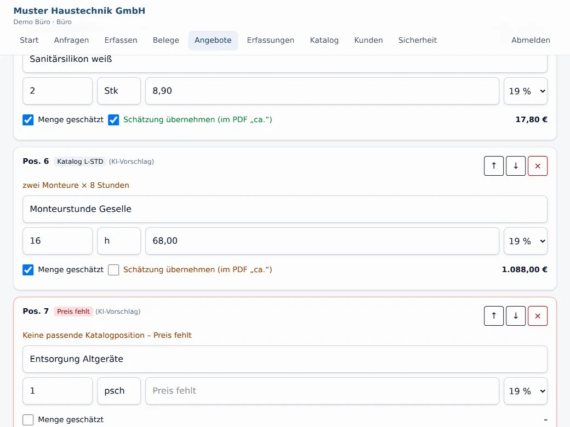Switch to the Katalog tab
The width and height of the screenshot is (570, 427).
(x=324, y=41)
